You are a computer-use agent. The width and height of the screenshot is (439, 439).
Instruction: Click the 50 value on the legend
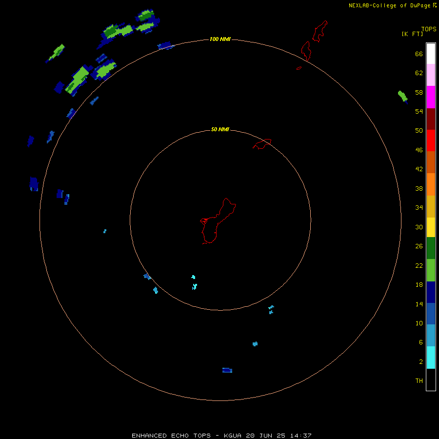pos(419,131)
